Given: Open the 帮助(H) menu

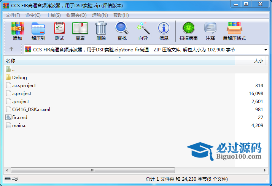Looking at the screenshot, I should [121, 15].
